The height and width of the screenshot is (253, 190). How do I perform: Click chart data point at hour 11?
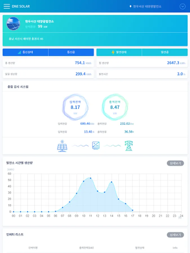tap(90, 178)
